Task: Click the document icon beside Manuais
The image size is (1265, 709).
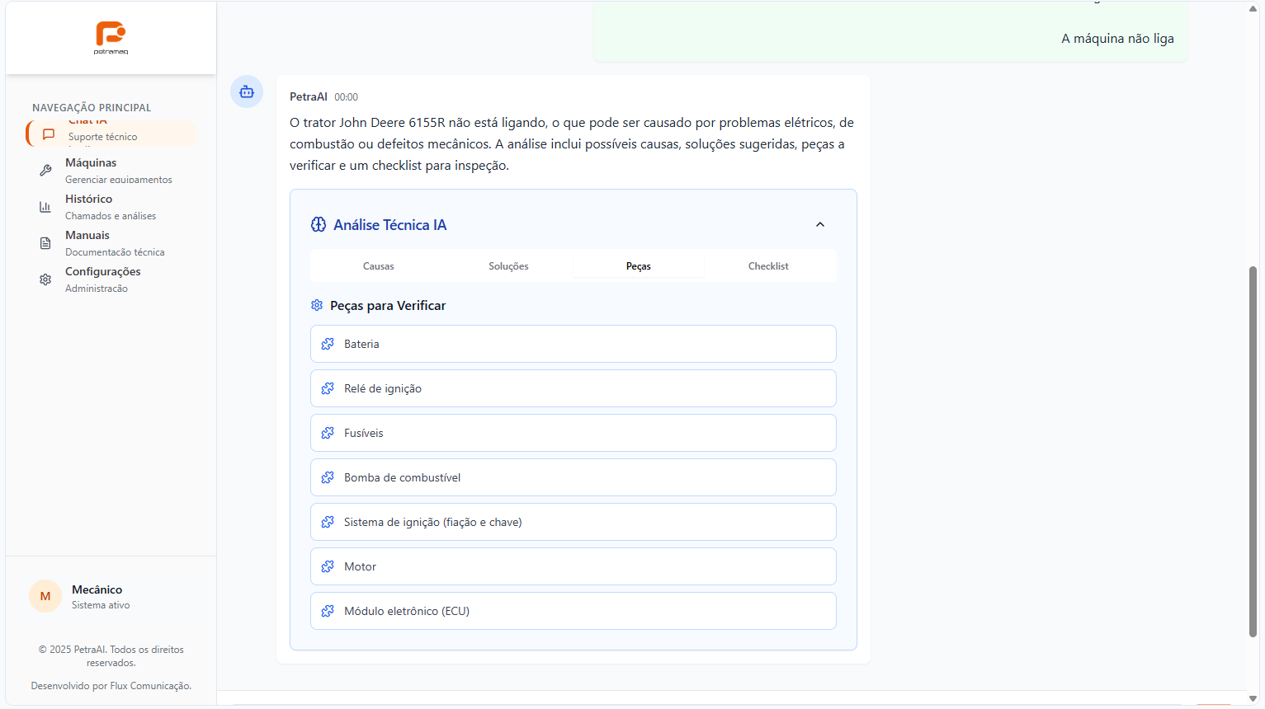Action: (45, 243)
